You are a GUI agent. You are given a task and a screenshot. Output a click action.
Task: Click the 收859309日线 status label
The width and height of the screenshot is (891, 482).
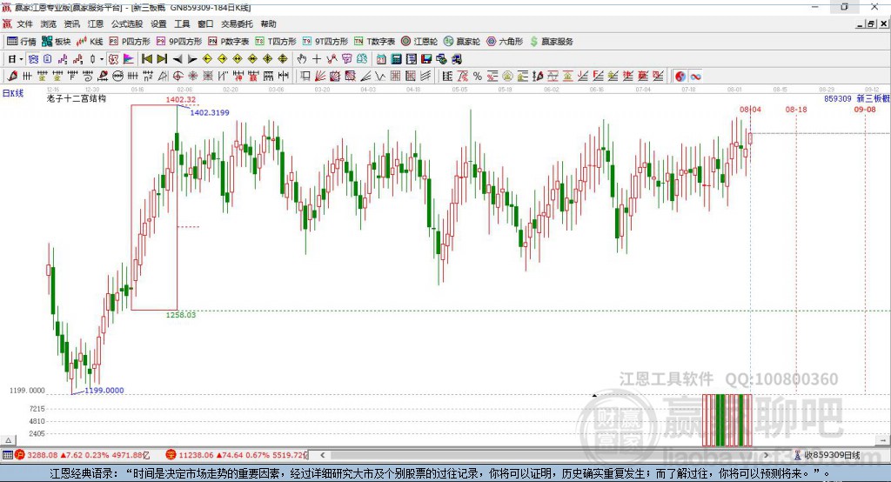(x=831, y=455)
